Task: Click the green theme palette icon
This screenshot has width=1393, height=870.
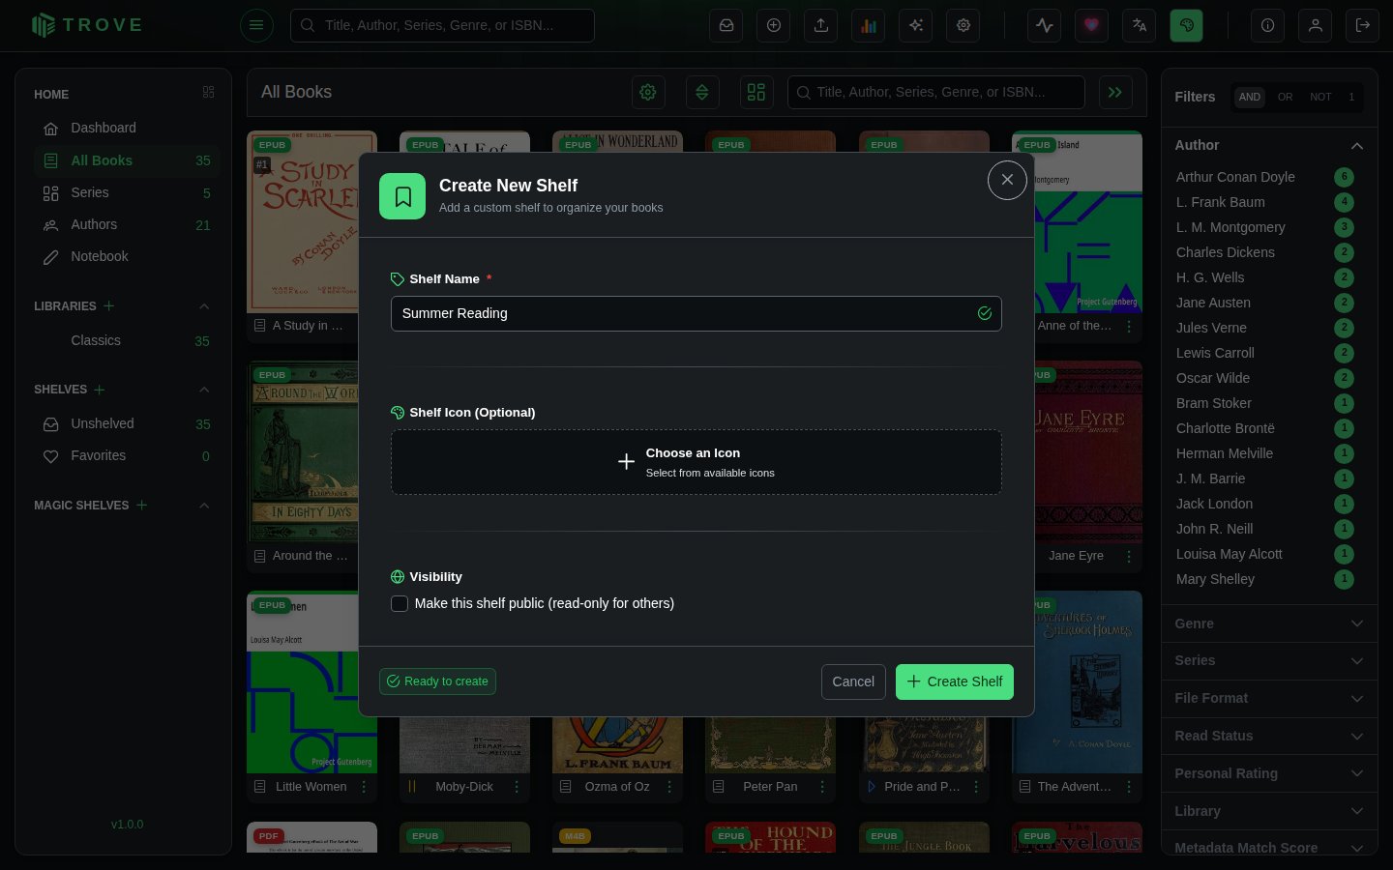Action: coord(1187,25)
